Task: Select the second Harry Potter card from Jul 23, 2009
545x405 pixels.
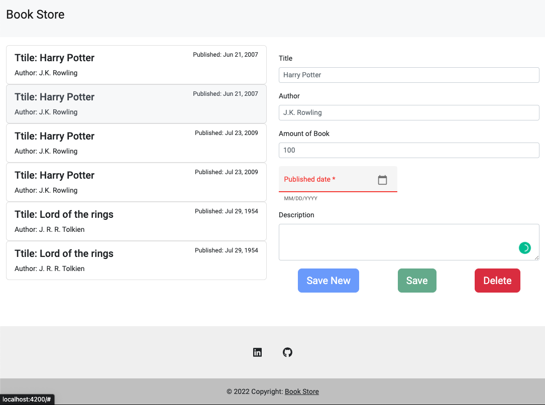Action: (x=136, y=182)
